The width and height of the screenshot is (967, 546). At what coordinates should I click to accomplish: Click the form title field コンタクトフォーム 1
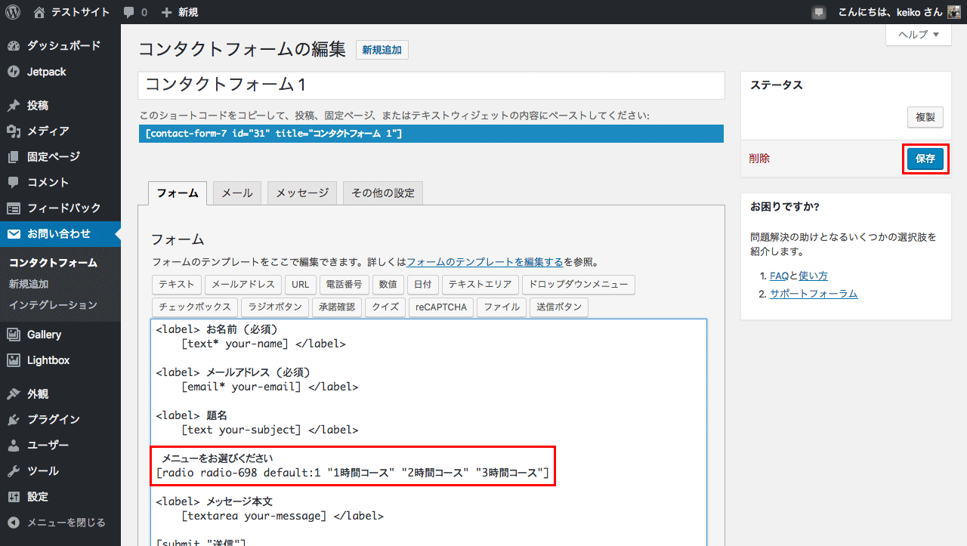tap(431, 85)
